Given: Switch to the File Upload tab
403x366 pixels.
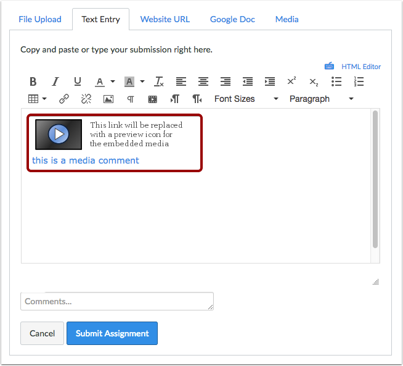Looking at the screenshot, I should 40,19.
